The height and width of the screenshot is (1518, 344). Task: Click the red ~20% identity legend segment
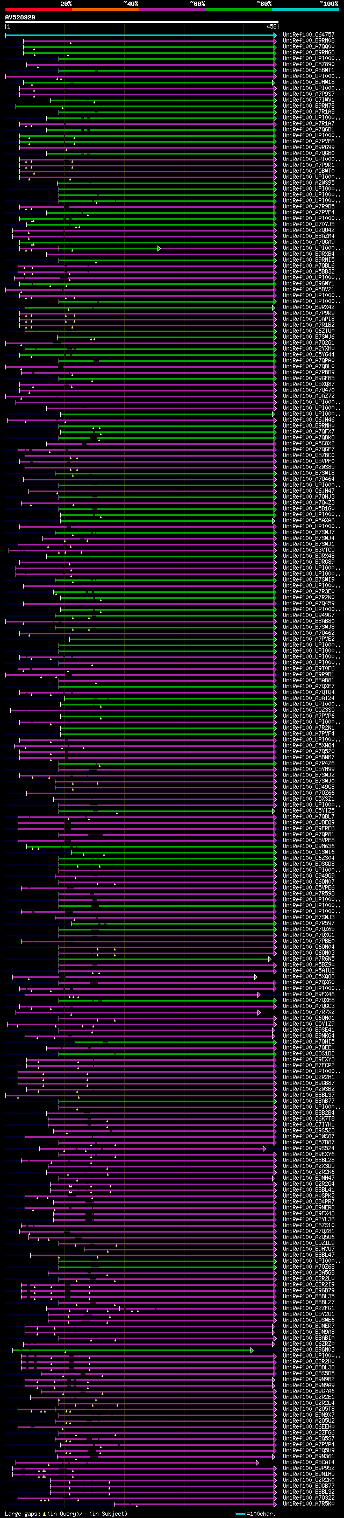[x=38, y=10]
